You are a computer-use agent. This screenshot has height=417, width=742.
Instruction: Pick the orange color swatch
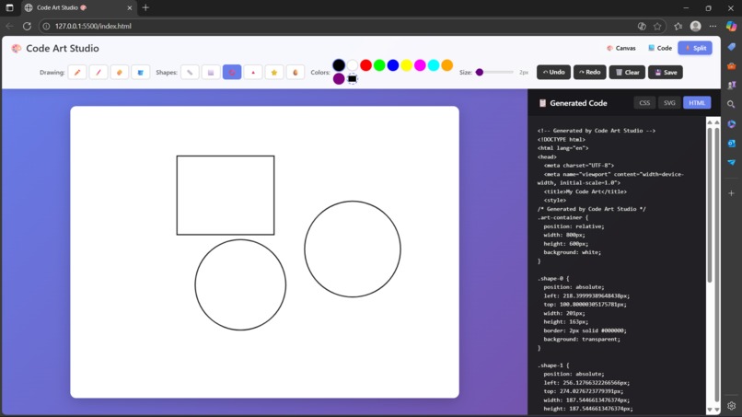(x=447, y=64)
